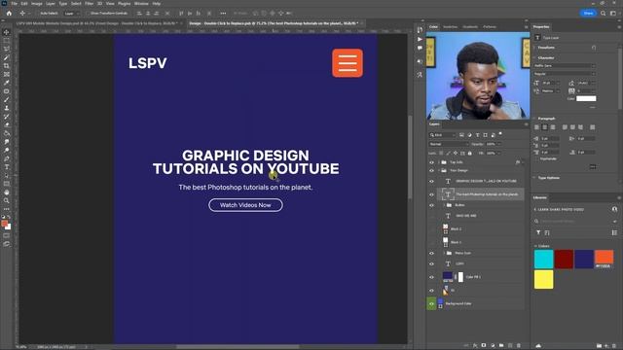Click the three-dots more options in options bar

223,13
